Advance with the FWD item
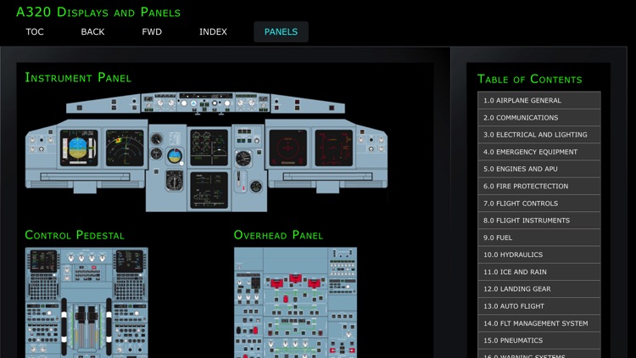The width and height of the screenshot is (636, 358). click(x=152, y=31)
